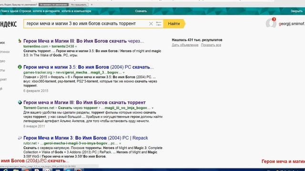The width and height of the screenshot is (305, 171).
Task: Open the rutor.net domain link
Action: coord(30,143)
